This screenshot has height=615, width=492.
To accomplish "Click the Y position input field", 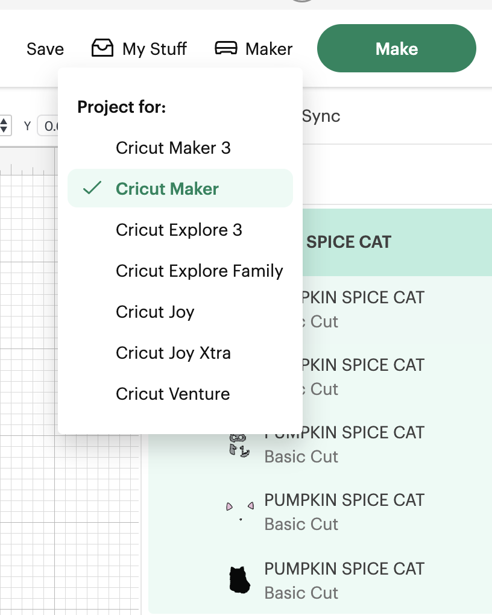I will pyautogui.click(x=48, y=125).
